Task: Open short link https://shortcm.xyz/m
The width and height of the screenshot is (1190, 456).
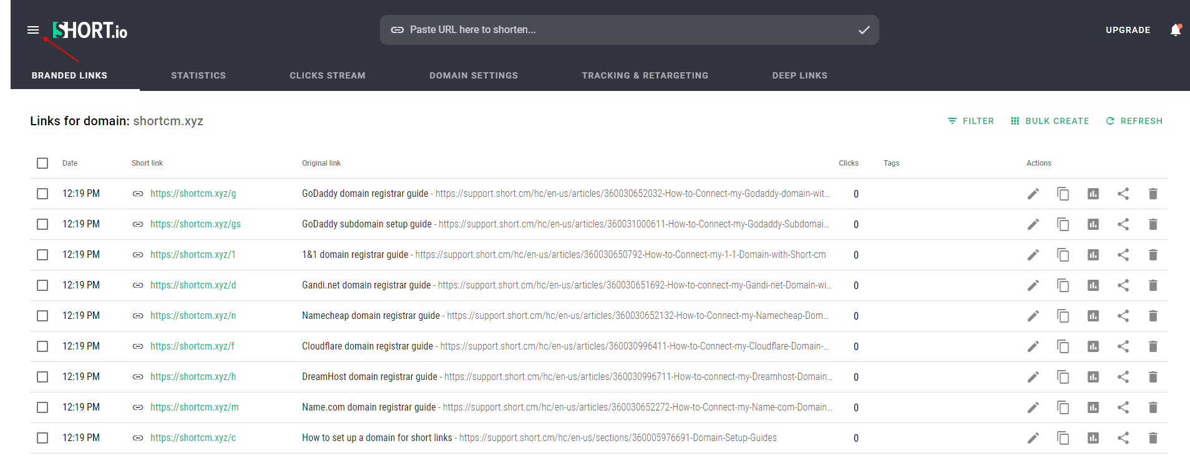Action: (195, 407)
